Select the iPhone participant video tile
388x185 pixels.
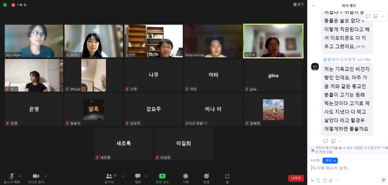click(x=93, y=75)
